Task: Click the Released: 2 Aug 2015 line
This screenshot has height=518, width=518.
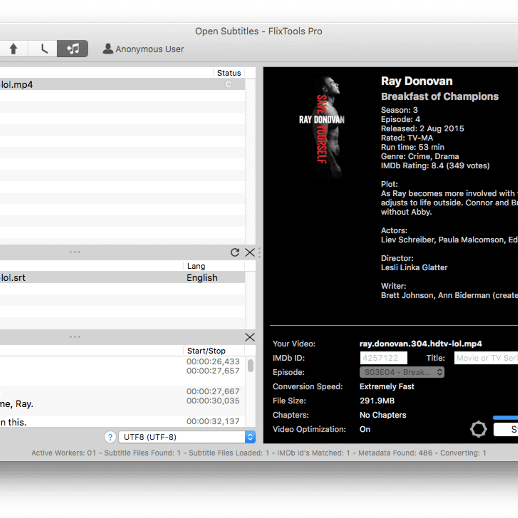Action: [422, 129]
